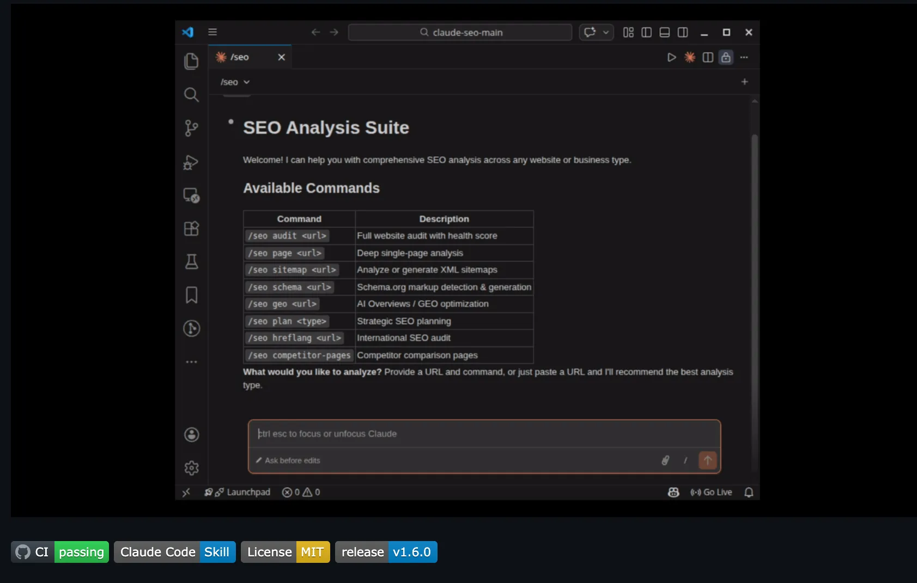
Task: Expand the /seo session dropdown
Action: (235, 82)
